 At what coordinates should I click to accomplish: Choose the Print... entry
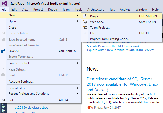(x=41, y=75)
